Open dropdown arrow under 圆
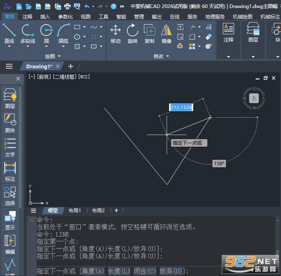281x276 pixels. click(46, 47)
